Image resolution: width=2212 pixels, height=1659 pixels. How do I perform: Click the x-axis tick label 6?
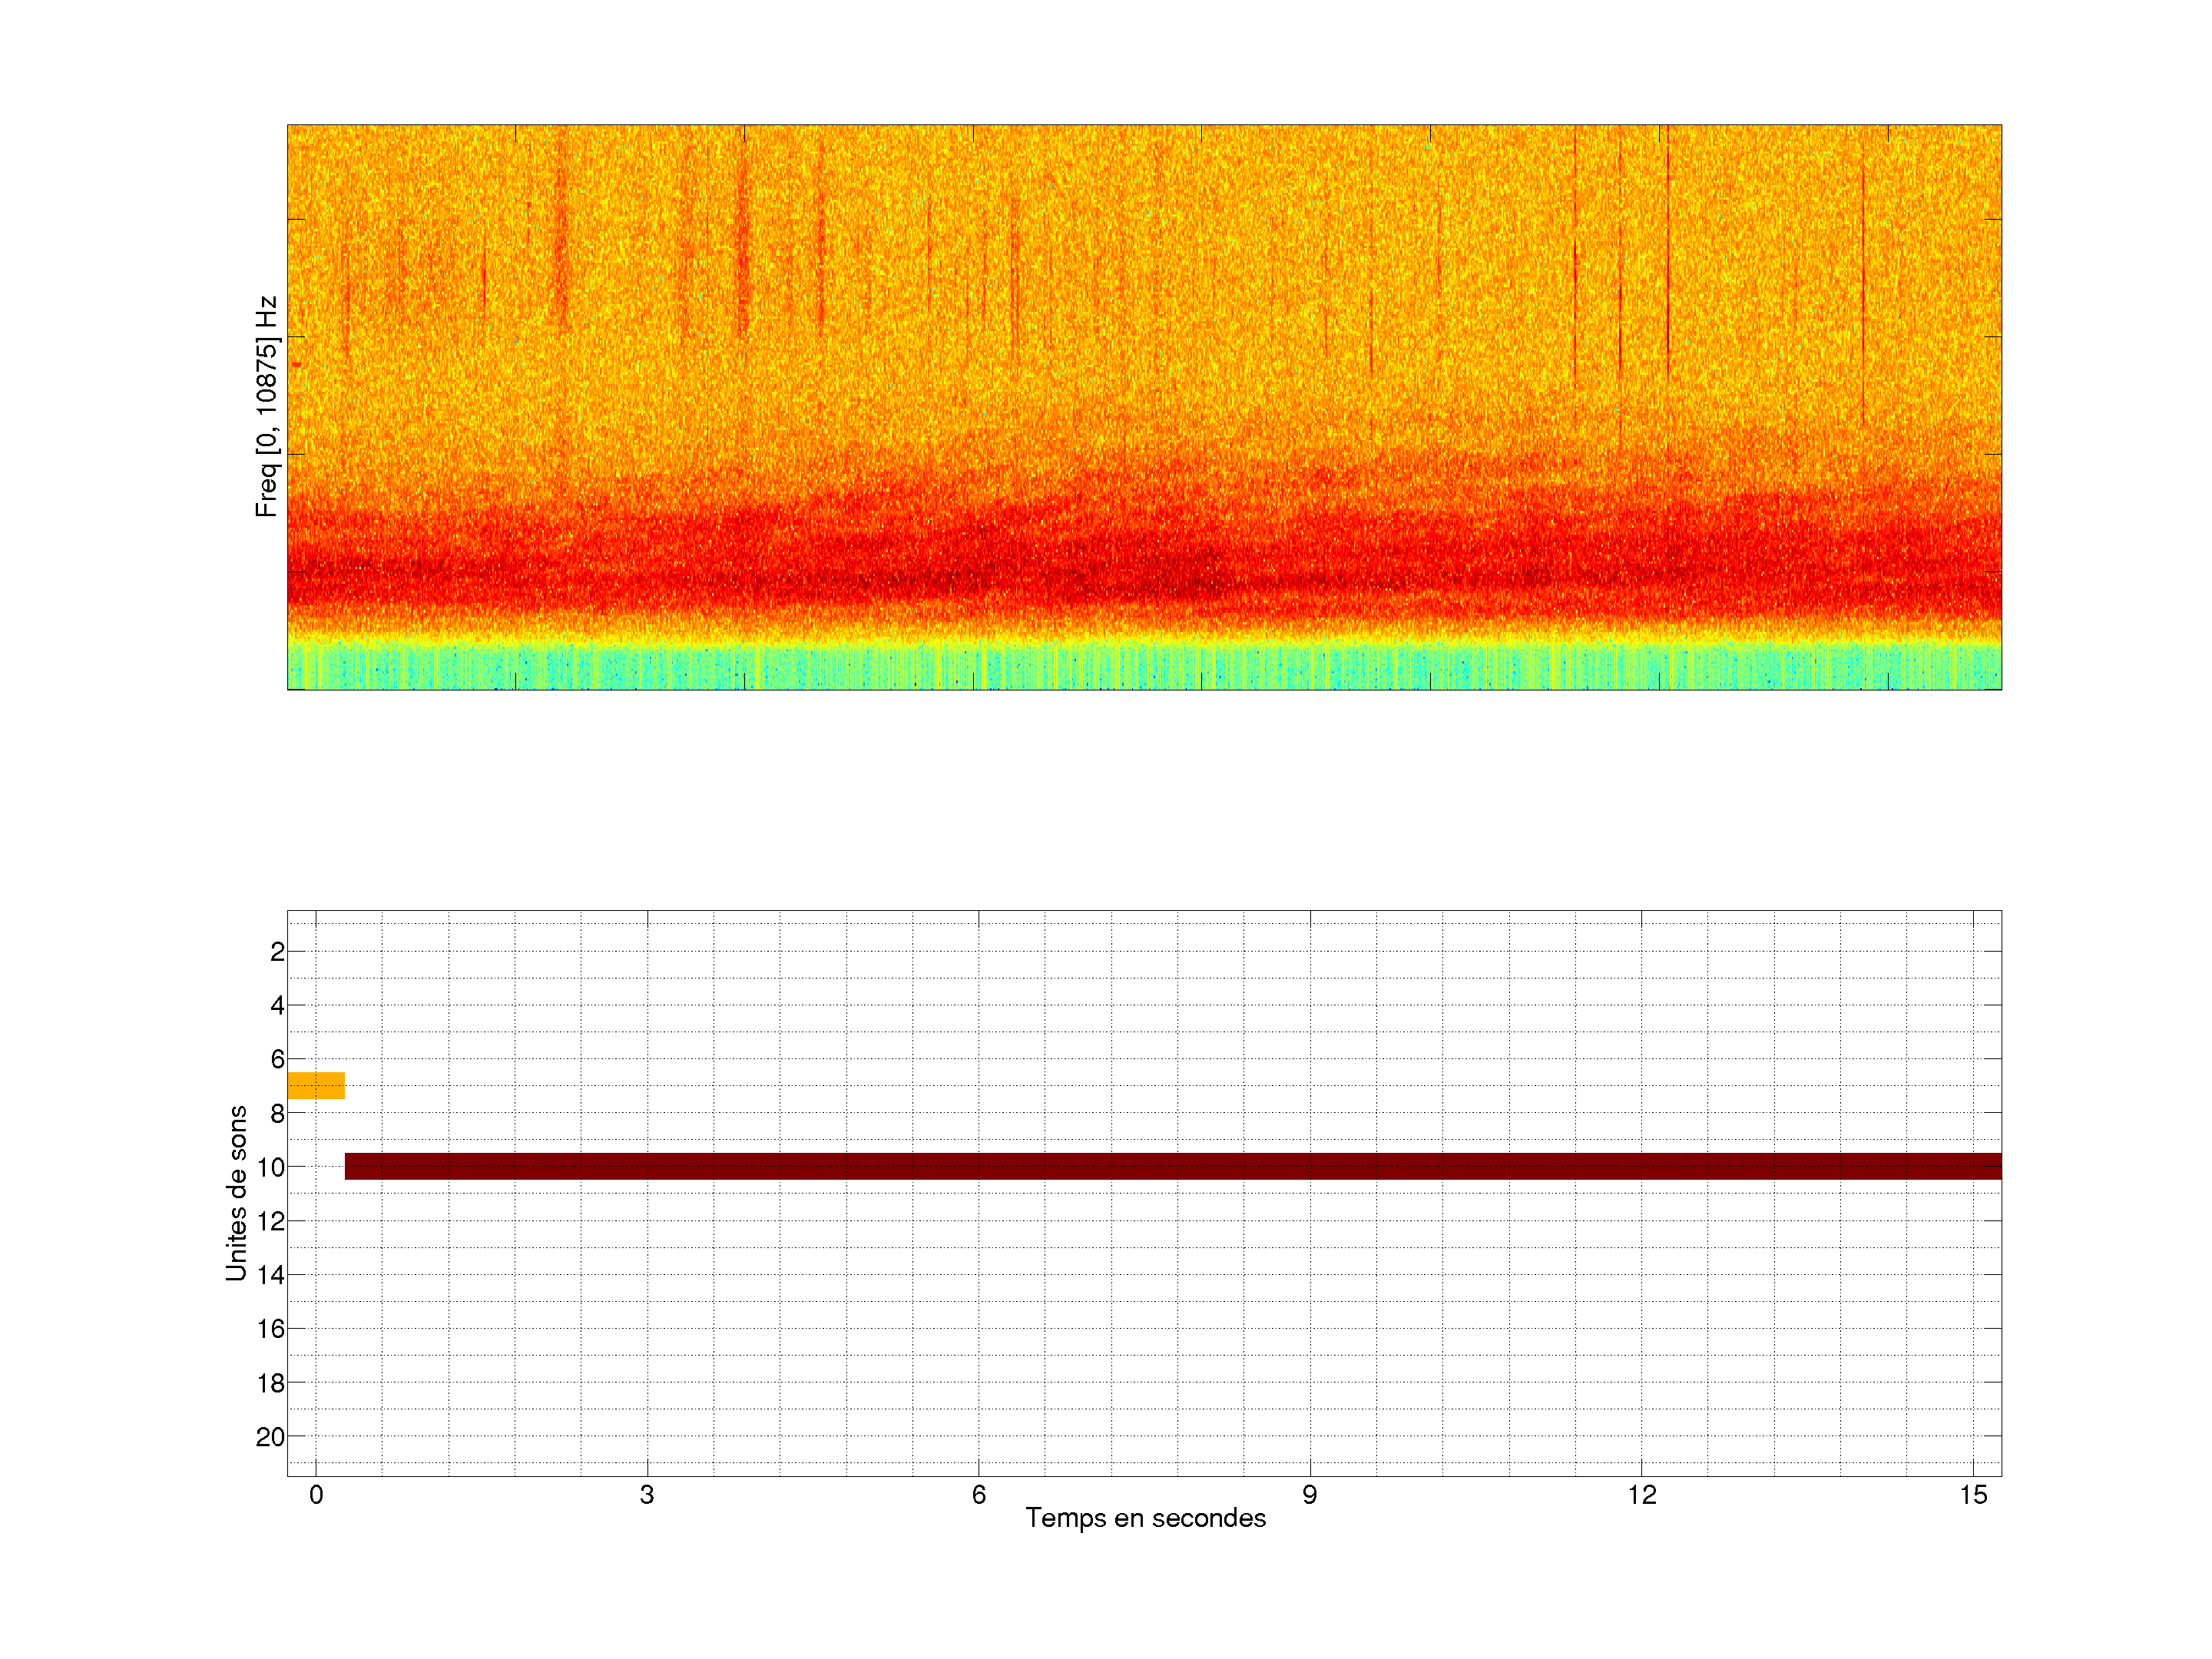pyautogui.click(x=978, y=1495)
